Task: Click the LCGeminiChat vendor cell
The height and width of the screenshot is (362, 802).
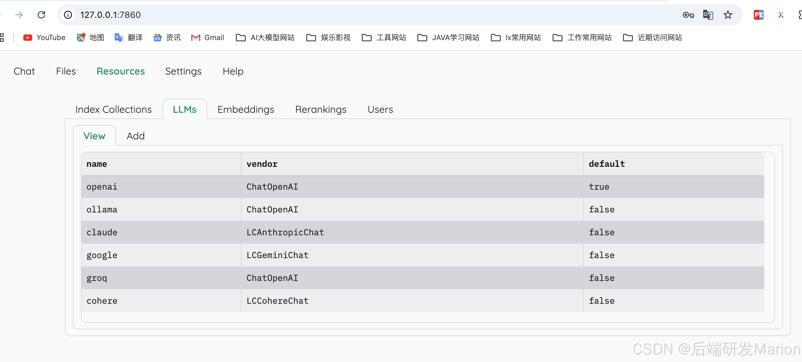Action: 412,255
